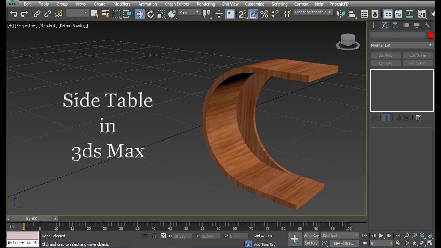Click the Align tool icon
The width and height of the screenshot is (441, 248).
pos(351,14)
